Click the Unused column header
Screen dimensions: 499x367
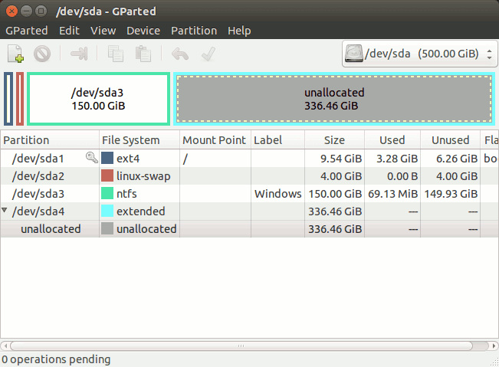pyautogui.click(x=450, y=140)
